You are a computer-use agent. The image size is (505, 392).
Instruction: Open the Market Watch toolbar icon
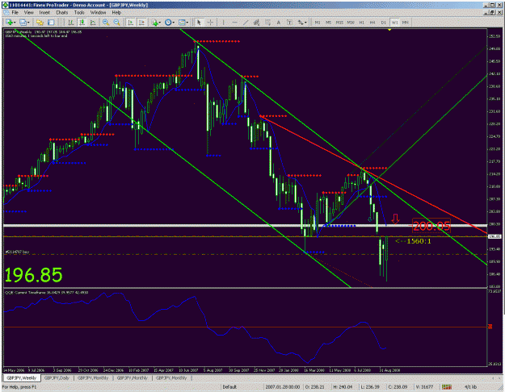(40, 23)
